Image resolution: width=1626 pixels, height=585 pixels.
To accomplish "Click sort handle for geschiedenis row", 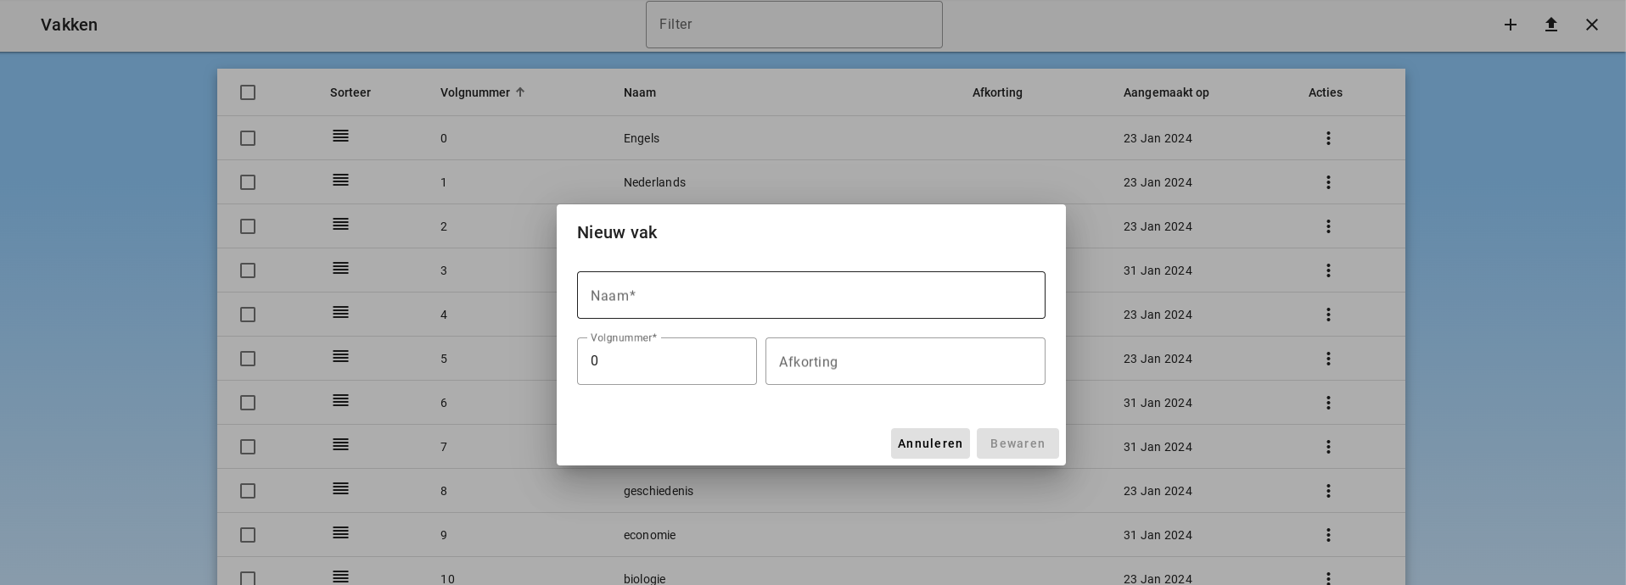I will click(340, 489).
